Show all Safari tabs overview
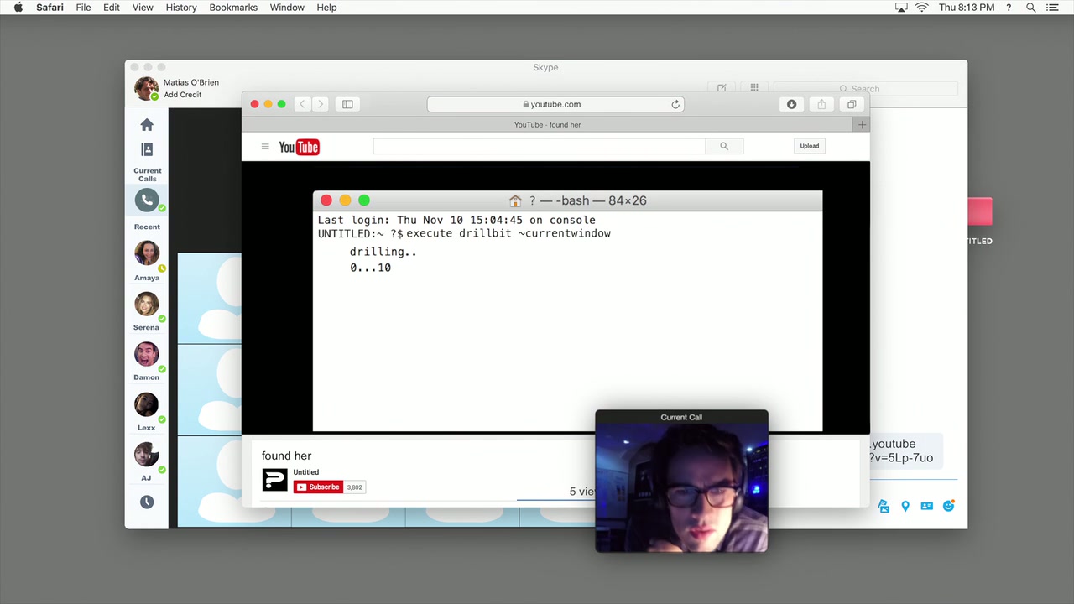The image size is (1074, 604). [x=852, y=104]
